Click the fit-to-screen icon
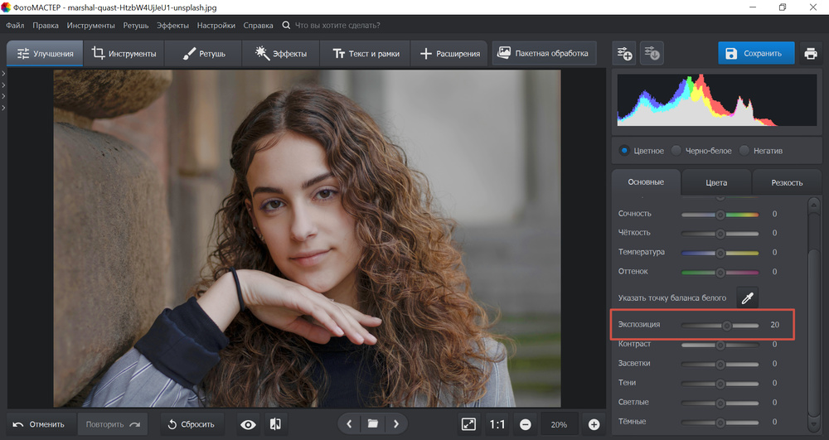The width and height of the screenshot is (829, 440). [x=468, y=424]
